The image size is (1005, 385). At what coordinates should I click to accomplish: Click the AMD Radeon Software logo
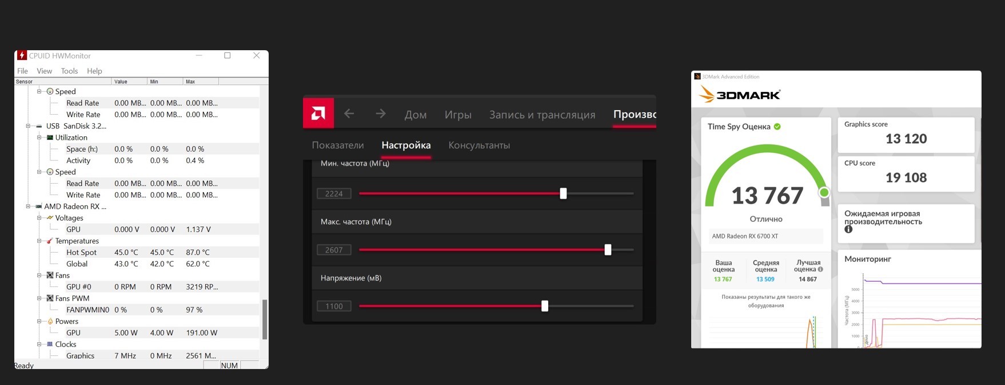tap(318, 113)
